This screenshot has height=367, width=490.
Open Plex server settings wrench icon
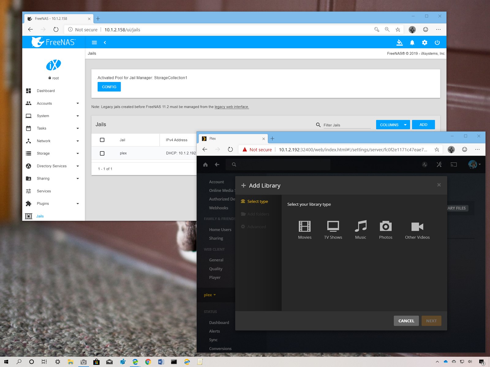(439, 164)
